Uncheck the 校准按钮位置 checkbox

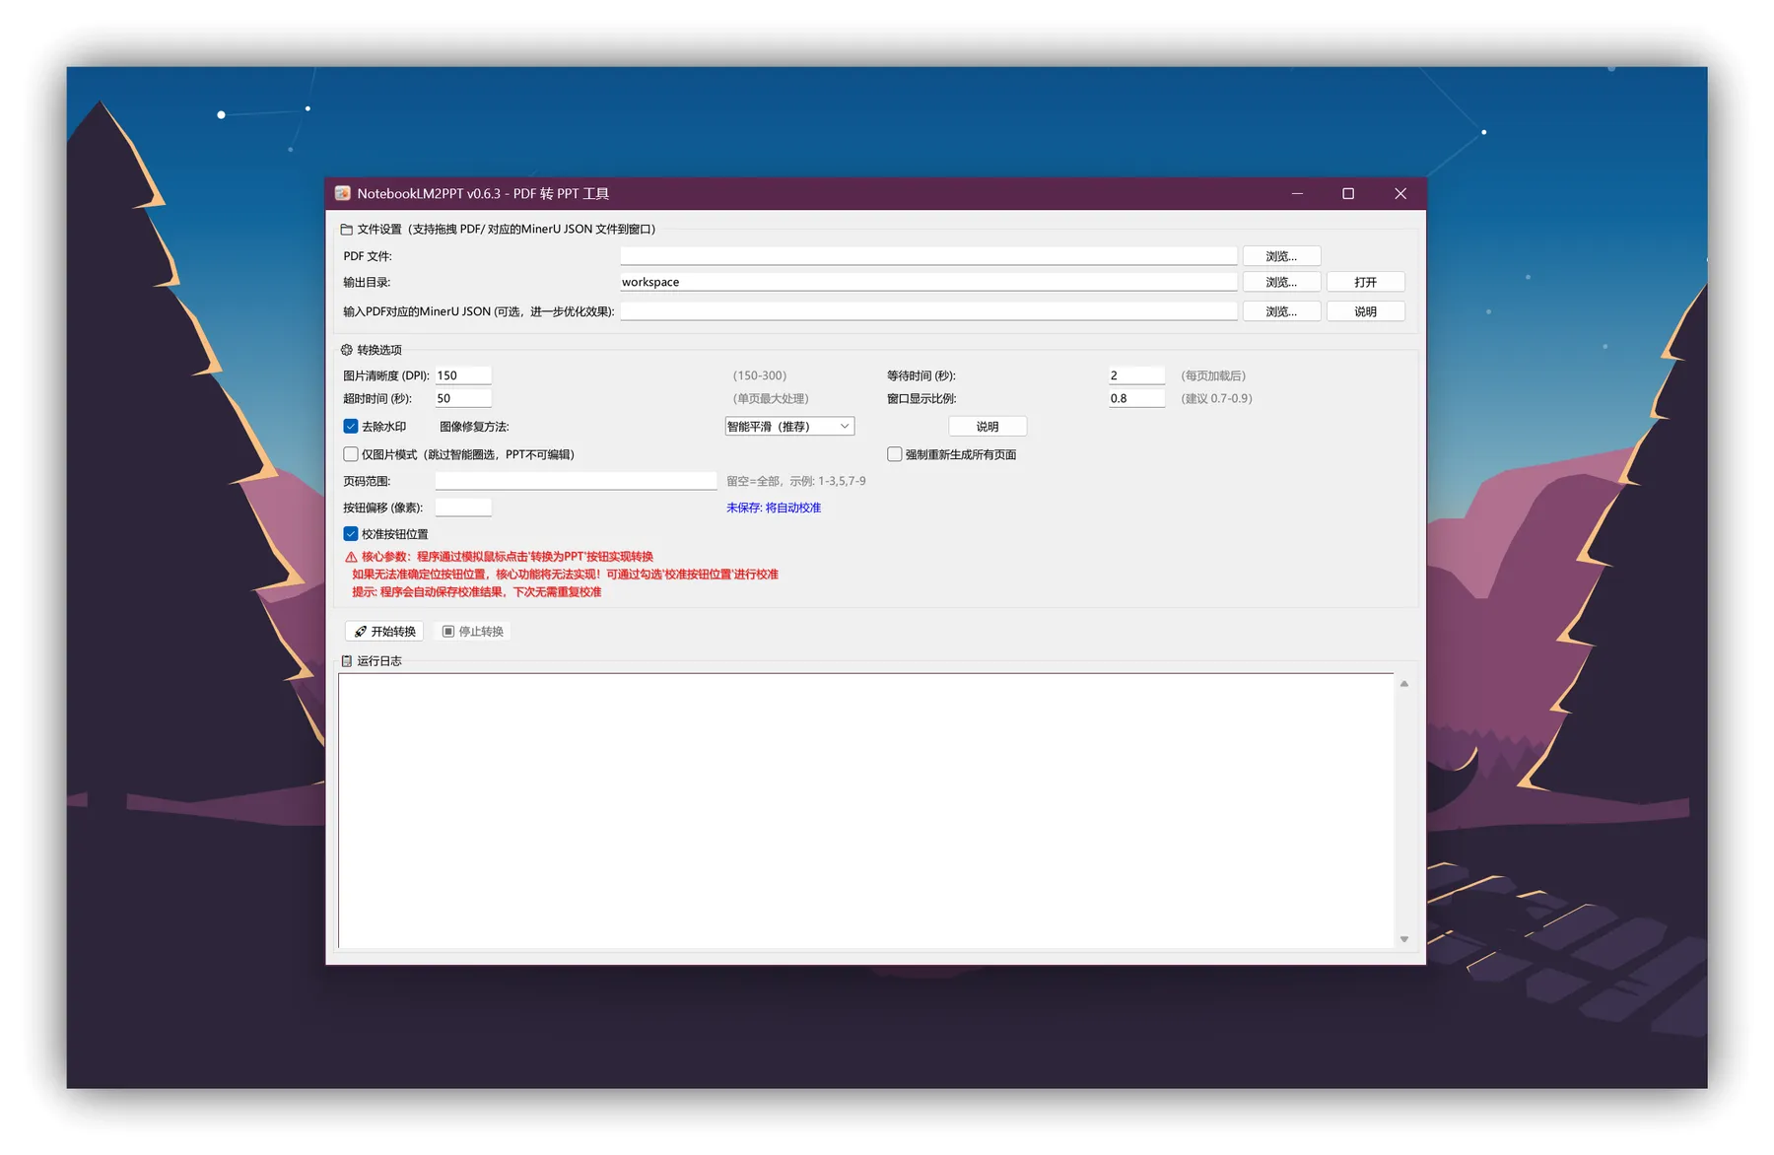pos(351,533)
